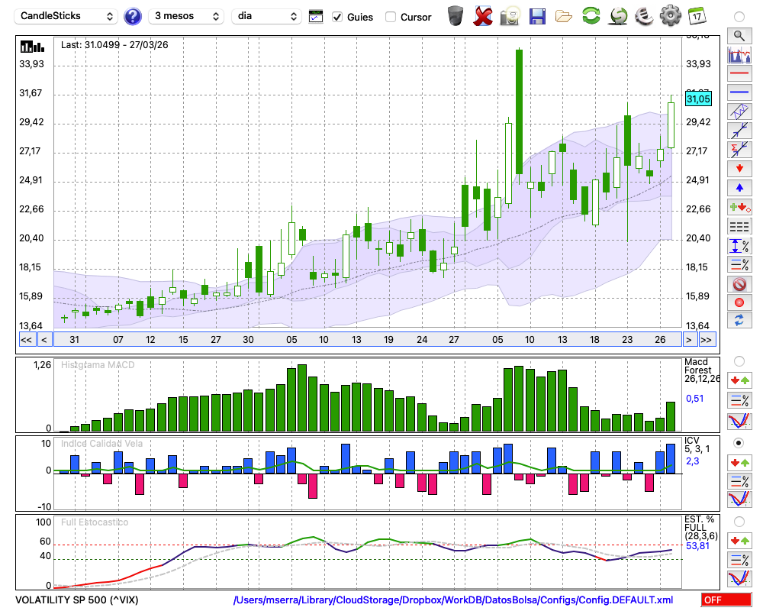Viewport: 763px width, 611px height.
Task: Select the magnifying glass zoom tool
Action: point(739,35)
